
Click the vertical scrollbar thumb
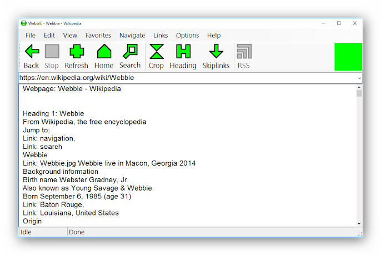359,93
